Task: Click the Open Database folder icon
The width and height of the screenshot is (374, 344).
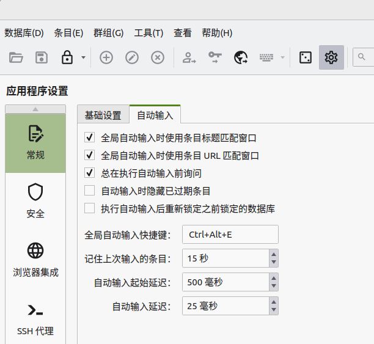Action: tap(16, 57)
